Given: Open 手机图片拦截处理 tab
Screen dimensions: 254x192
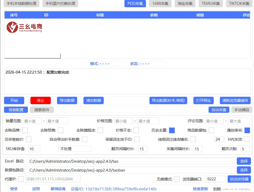Looking at the screenshot, I should pos(60,3).
